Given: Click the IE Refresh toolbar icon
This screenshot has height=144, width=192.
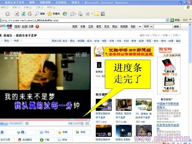Looking at the screenshot, I should point(23,14).
